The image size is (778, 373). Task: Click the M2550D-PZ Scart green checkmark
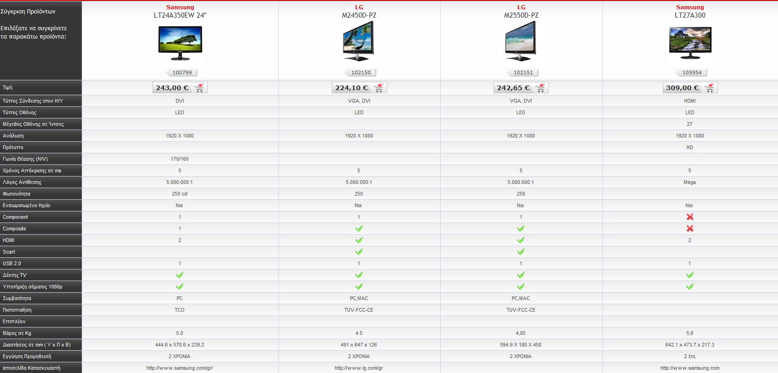click(x=521, y=252)
